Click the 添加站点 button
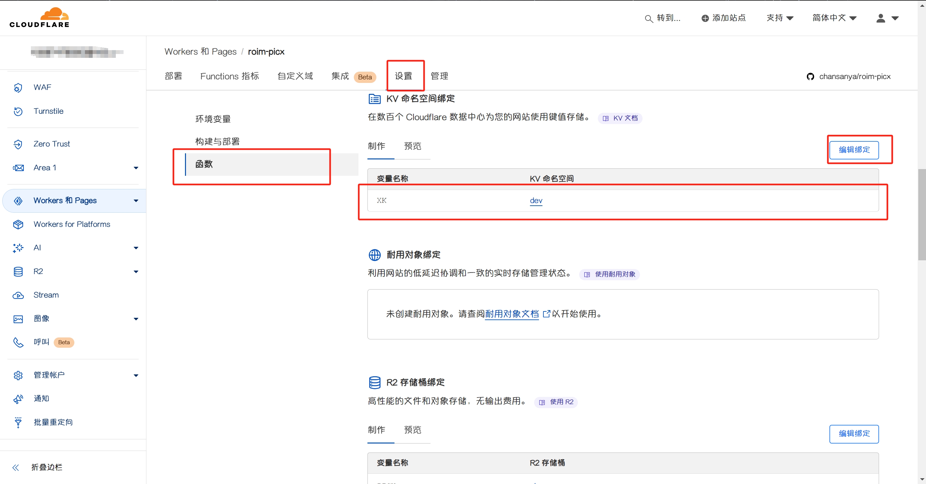The height and width of the screenshot is (484, 926). click(x=723, y=18)
